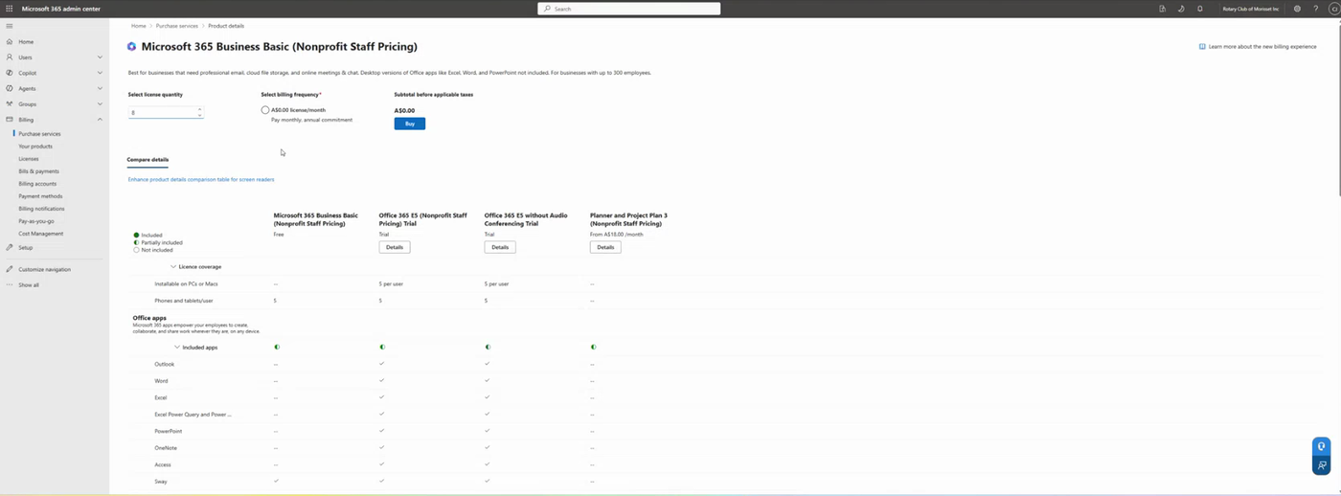
Task: Click the Setup wrench icon
Action: 10,247
